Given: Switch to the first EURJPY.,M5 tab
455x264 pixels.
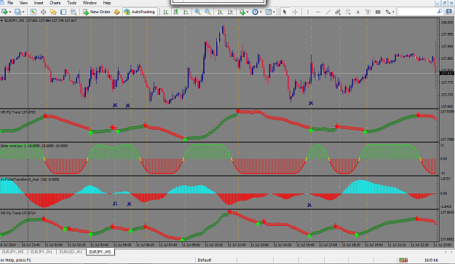Looking at the screenshot, I should 12,252.
